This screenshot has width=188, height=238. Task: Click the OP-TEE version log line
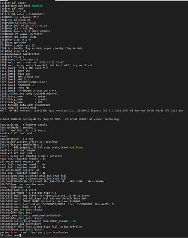coord(91,110)
